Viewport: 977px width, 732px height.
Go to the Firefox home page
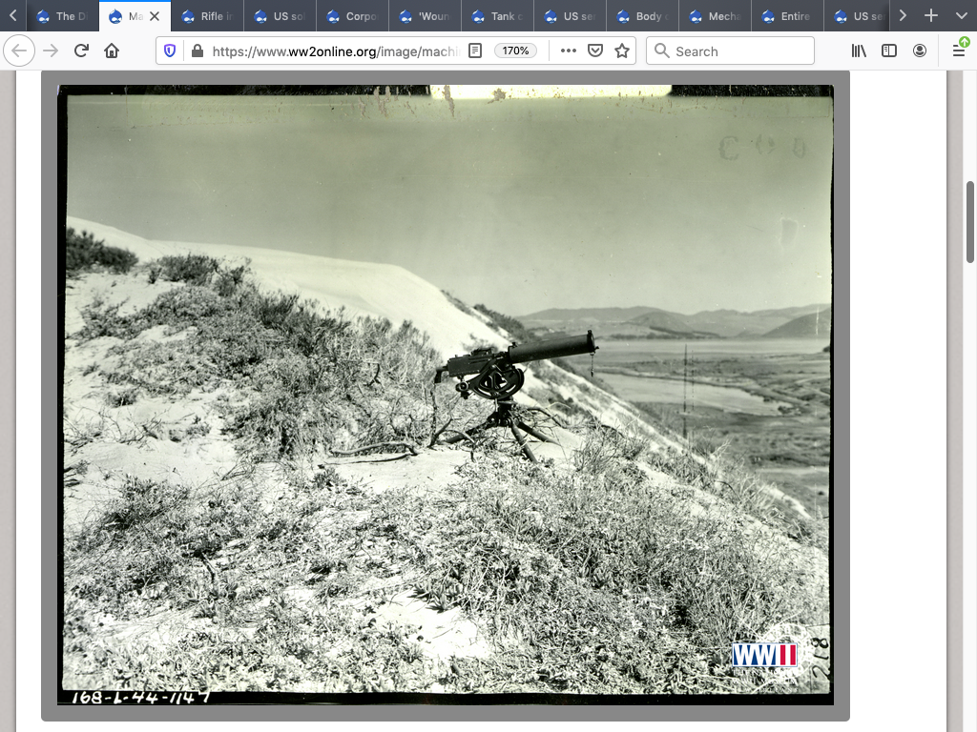(112, 51)
